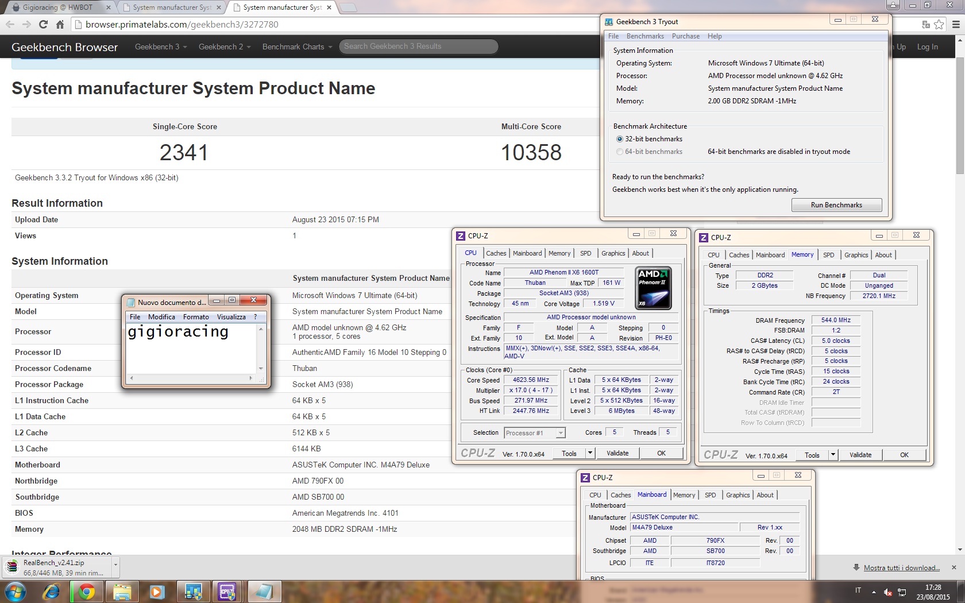This screenshot has width=965, height=603.
Task: Show hidden system tray icons
Action: coord(874,592)
